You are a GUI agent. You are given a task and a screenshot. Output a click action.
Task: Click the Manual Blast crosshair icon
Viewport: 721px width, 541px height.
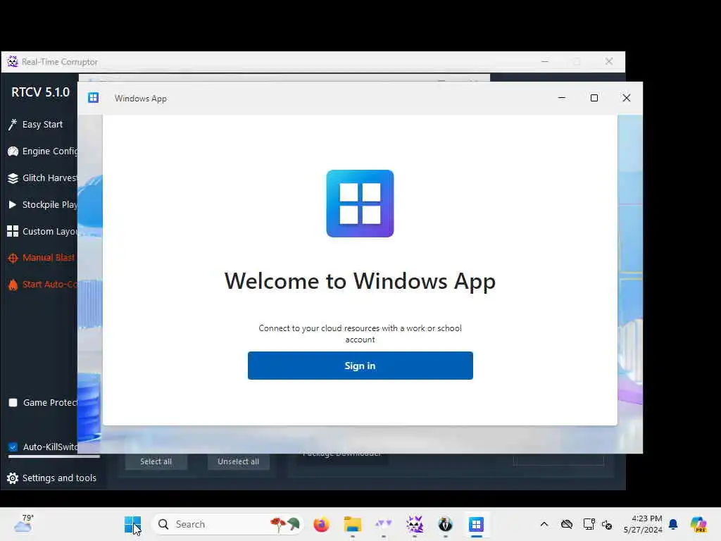click(x=13, y=258)
